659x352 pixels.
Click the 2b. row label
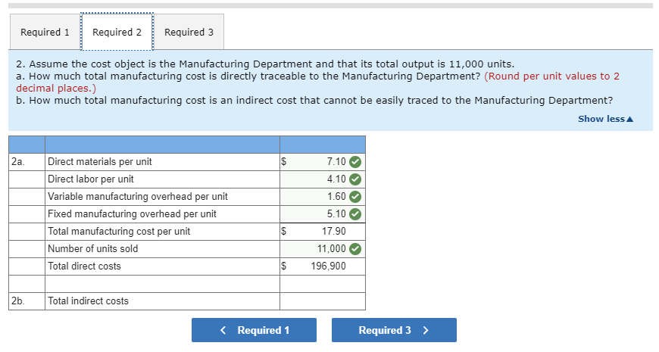tap(18, 301)
